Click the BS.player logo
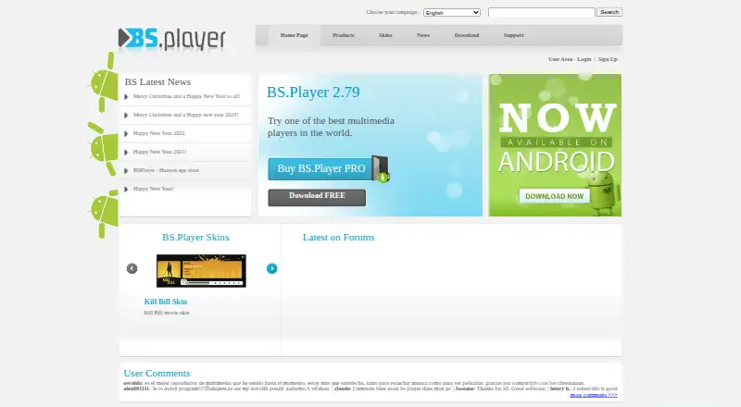 [172, 39]
